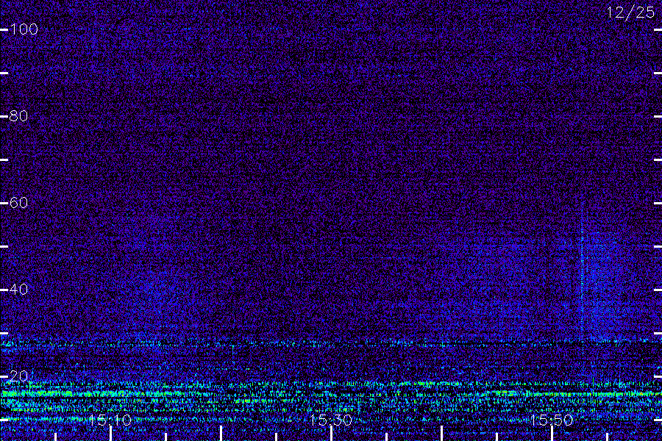Click the tick mark below 15:50
Viewport: 662px width, 441px height.
pyautogui.click(x=552, y=434)
